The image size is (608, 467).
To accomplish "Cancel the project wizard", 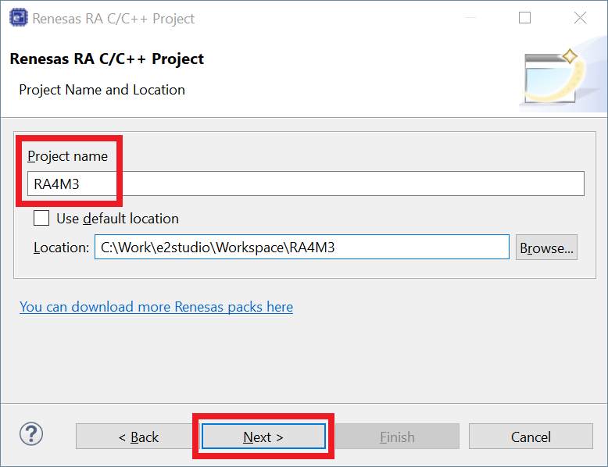I will [531, 437].
